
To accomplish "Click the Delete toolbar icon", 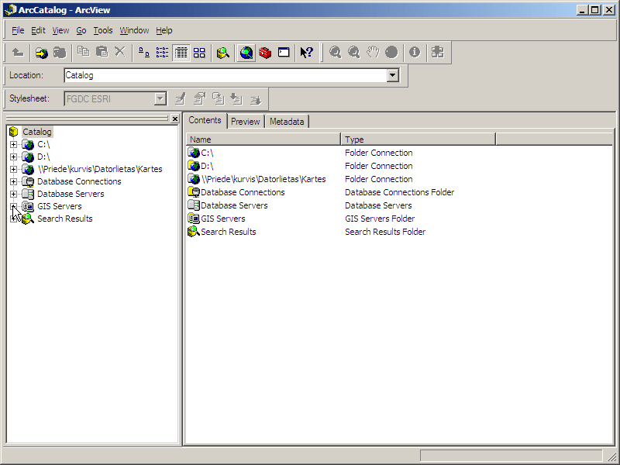I will (120, 52).
